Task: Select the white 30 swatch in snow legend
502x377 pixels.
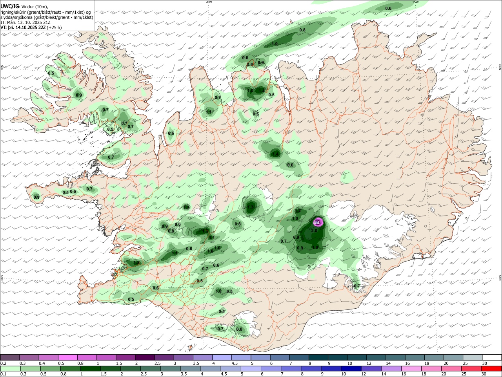Action: 492,357
